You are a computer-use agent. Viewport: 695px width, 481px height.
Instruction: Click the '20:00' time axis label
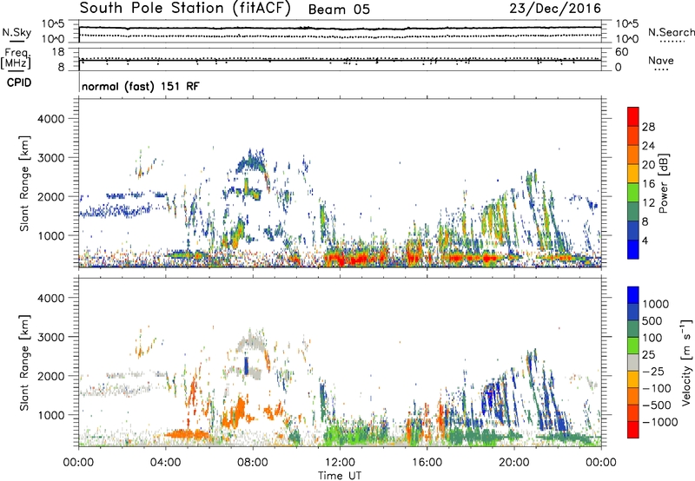tap(514, 463)
